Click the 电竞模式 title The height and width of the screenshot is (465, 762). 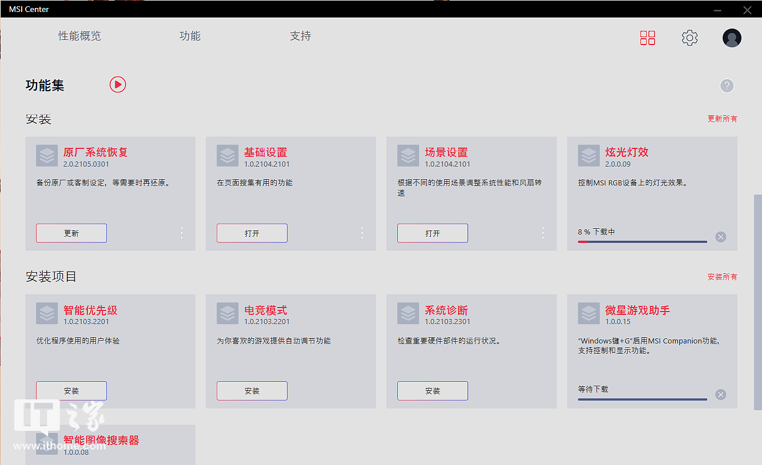[265, 310]
